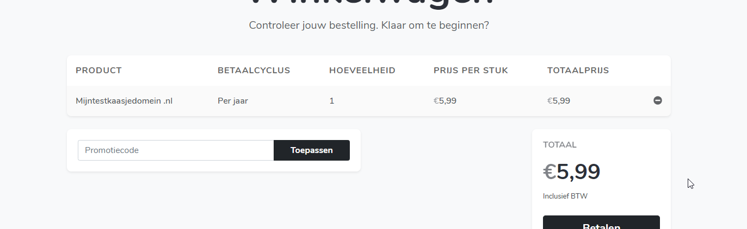The image size is (747, 229).
Task: Select the Mijntestkaasjedomein .nl product name
Action: click(x=124, y=100)
